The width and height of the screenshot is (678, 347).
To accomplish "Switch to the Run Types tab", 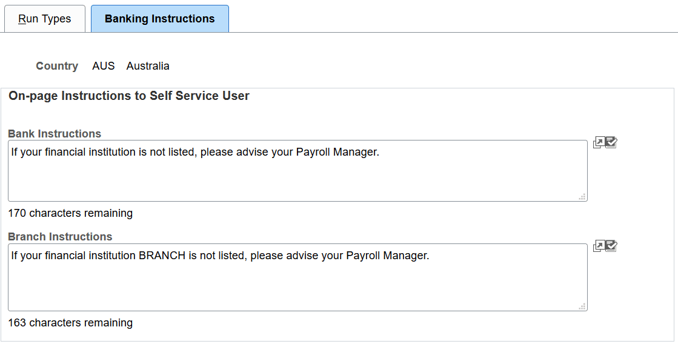I will click(x=45, y=19).
